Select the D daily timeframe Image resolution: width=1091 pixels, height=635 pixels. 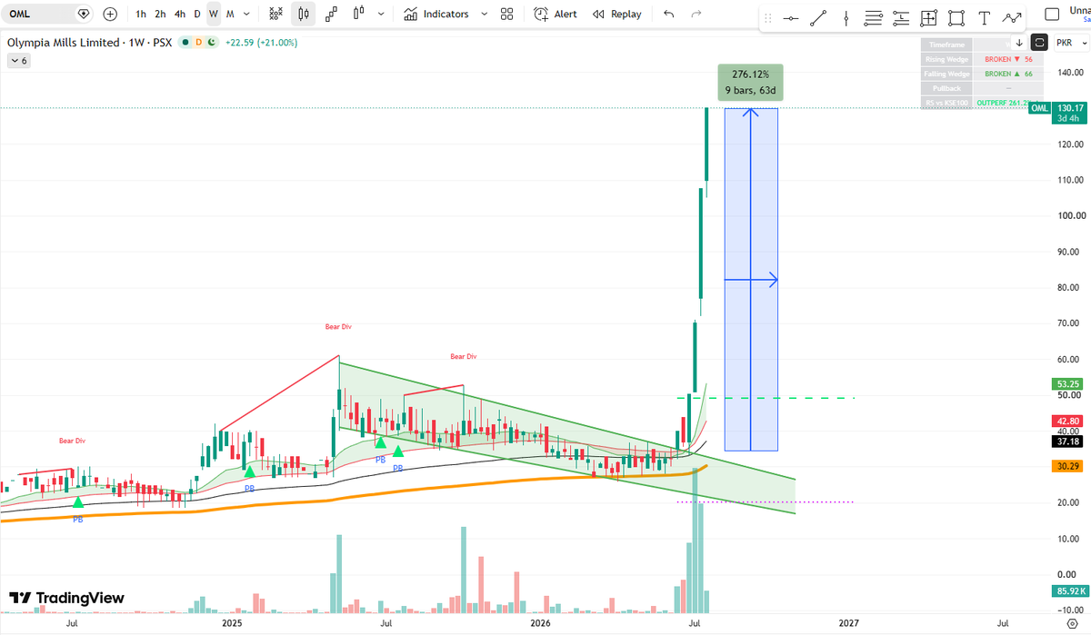pyautogui.click(x=196, y=14)
